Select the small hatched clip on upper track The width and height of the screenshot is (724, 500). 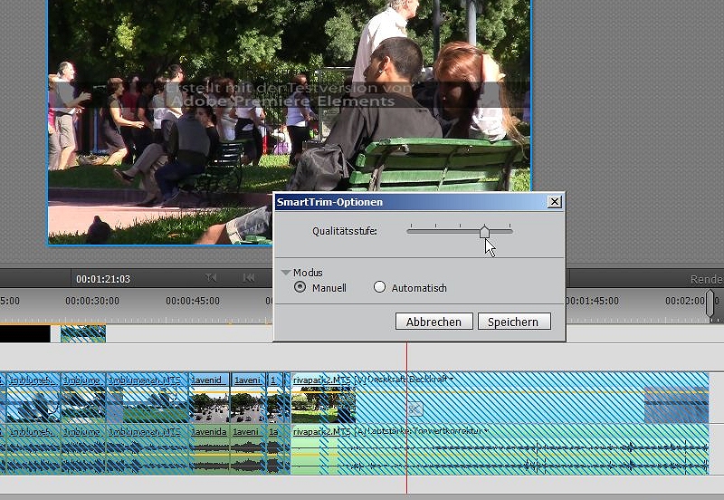coord(83,333)
